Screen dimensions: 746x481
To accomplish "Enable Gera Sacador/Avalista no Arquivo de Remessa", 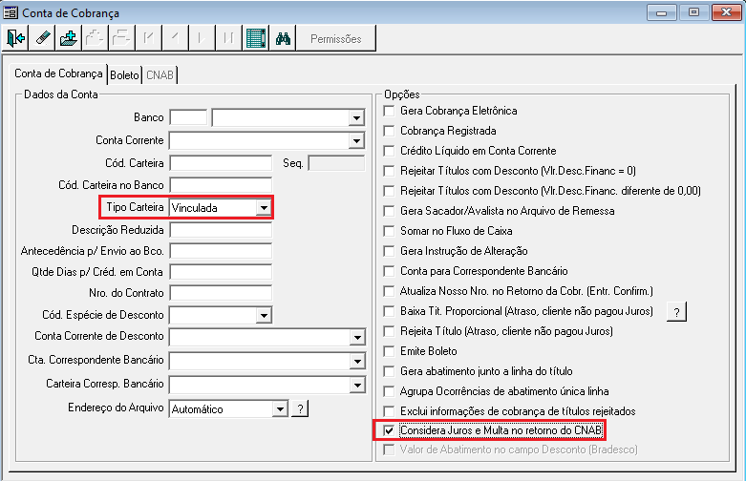I will (389, 211).
